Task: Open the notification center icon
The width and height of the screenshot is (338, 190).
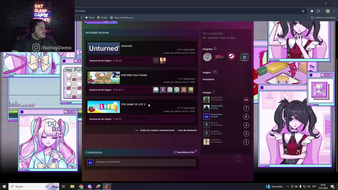Action: (x=333, y=187)
